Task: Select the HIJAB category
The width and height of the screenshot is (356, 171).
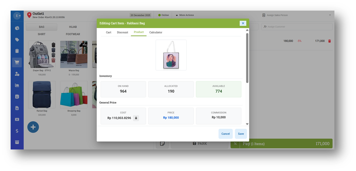Action: click(73, 27)
